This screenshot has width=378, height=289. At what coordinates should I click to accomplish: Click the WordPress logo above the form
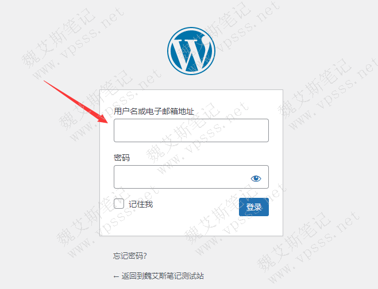191,51
